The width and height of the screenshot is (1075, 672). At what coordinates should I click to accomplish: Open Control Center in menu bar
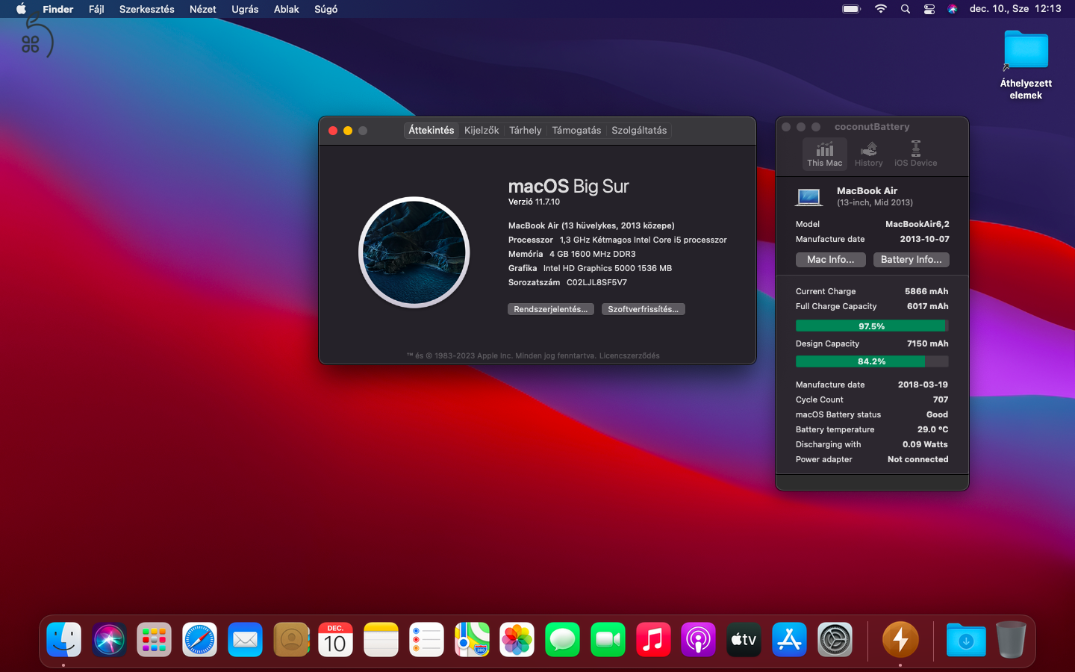(929, 9)
